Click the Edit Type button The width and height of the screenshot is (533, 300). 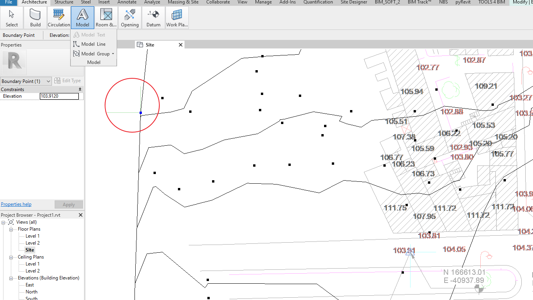(71, 81)
